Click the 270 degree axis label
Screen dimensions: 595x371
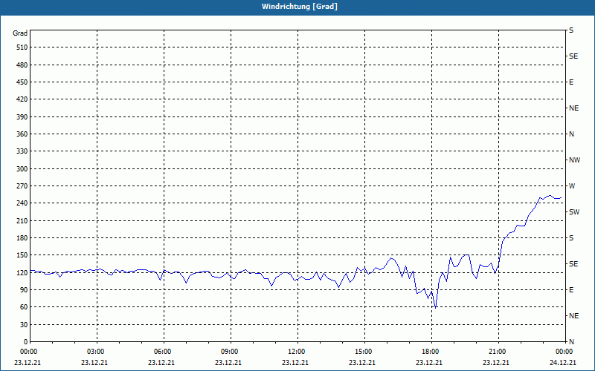pyautogui.click(x=22, y=186)
